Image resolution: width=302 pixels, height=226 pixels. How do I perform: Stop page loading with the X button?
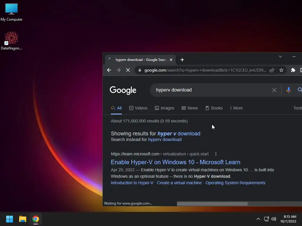click(x=128, y=70)
